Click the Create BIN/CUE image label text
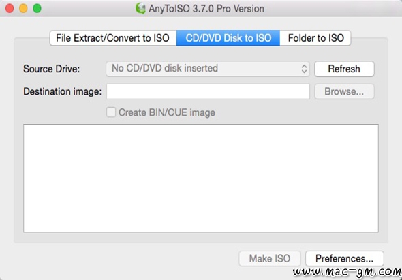Viewport: 402px width, 280px height. (167, 112)
